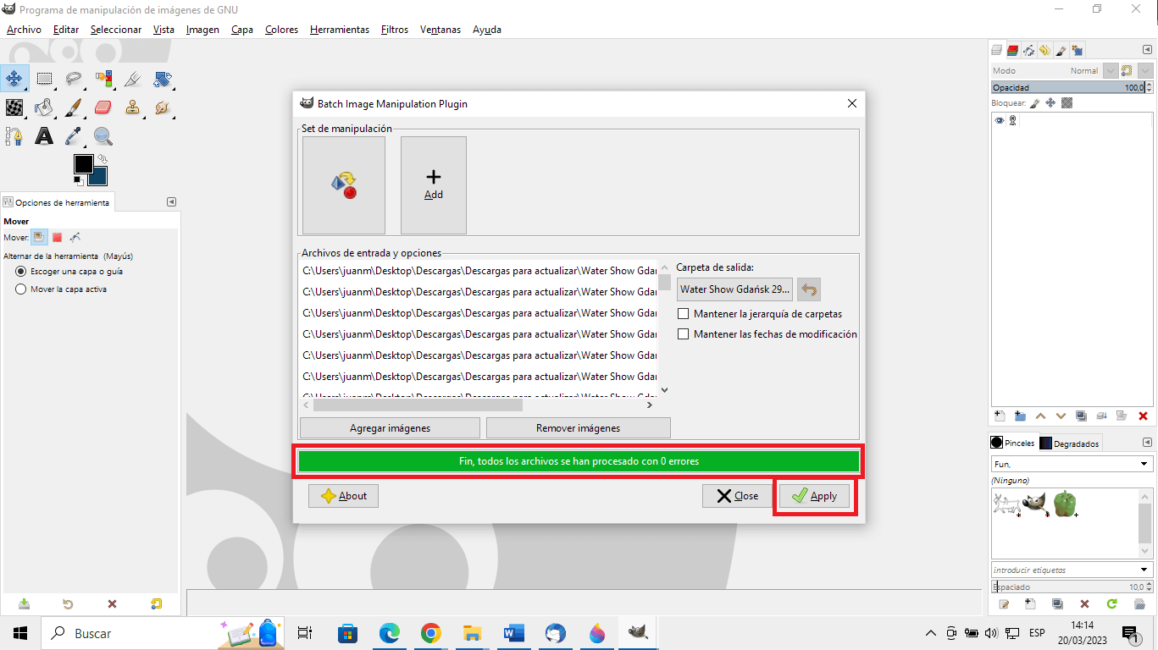Viewport: 1158px width, 650px height.
Task: Switch to the Degradados tab
Action: (1070, 443)
